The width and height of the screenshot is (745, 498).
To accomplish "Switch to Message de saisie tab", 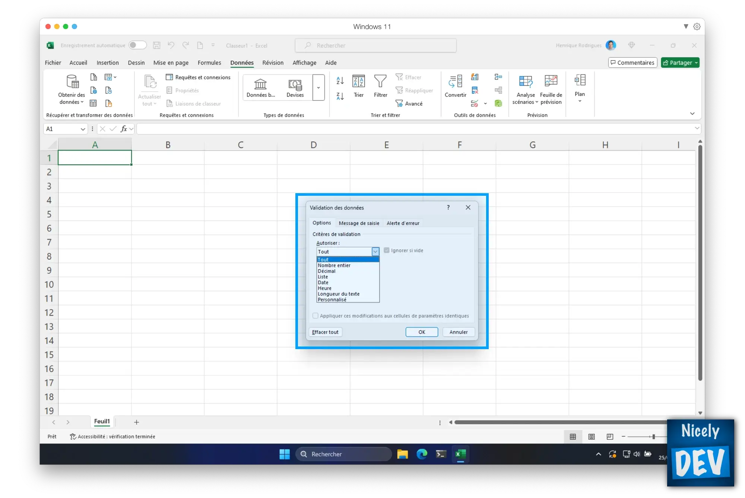I will point(359,223).
